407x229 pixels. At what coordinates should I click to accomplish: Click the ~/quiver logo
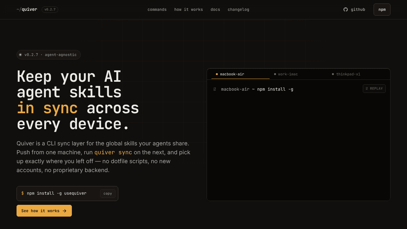click(27, 10)
